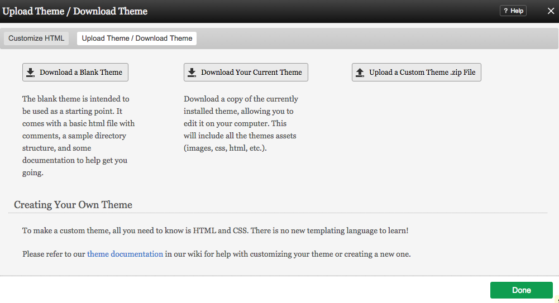Click the 'Please refer to our' text
Viewport: 559px width, 303px height.
coord(54,254)
